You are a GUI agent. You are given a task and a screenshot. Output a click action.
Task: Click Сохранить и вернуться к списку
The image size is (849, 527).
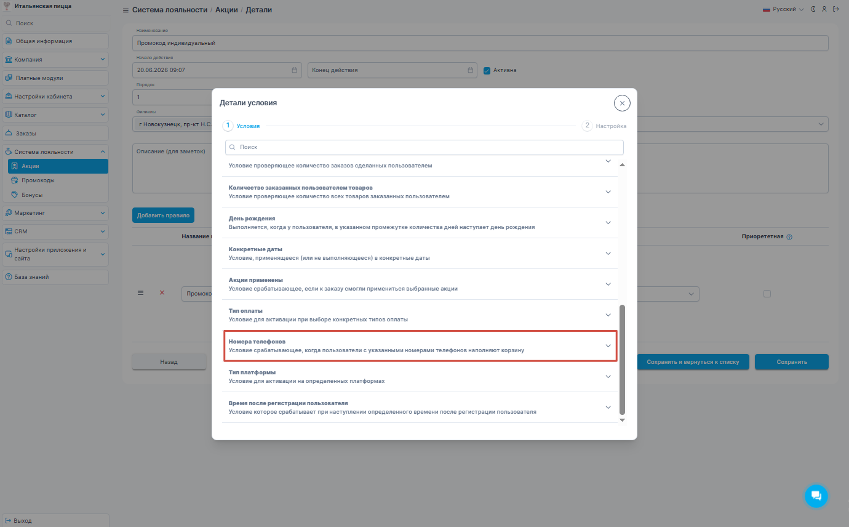click(692, 362)
